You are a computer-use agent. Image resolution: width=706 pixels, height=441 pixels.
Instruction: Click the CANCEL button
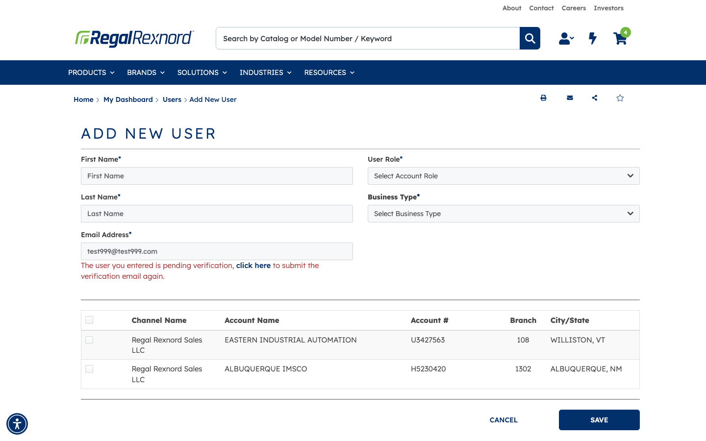504,420
